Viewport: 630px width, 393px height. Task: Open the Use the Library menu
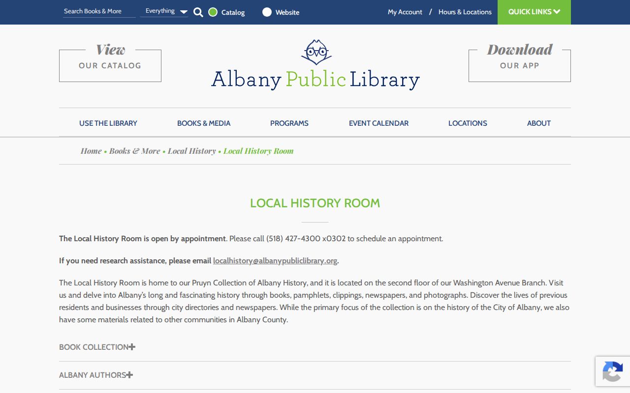108,123
